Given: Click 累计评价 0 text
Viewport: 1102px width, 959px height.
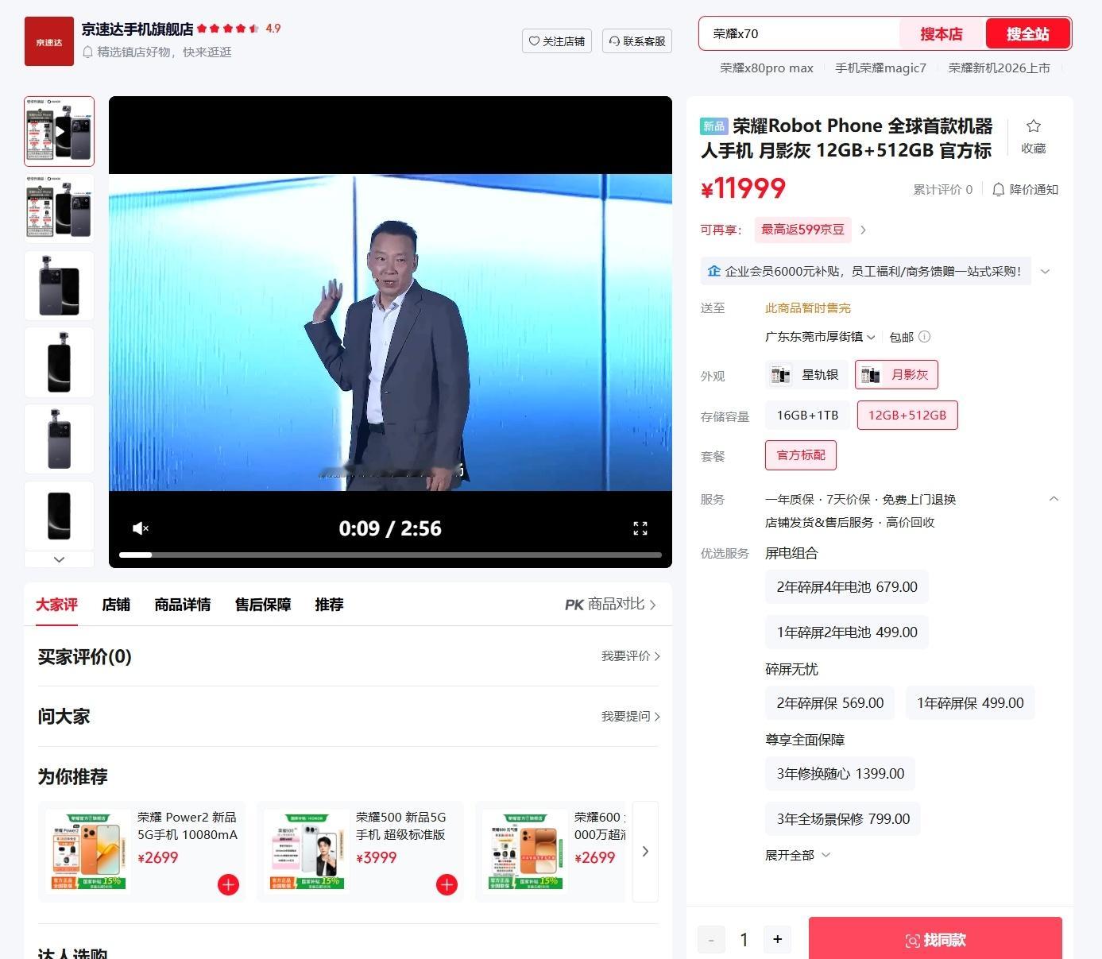Looking at the screenshot, I should [x=942, y=189].
